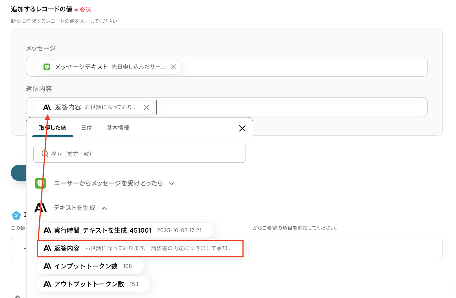Click the LINE icon in the メッセージテキスト chip
The height and width of the screenshot is (298, 456).
pyautogui.click(x=47, y=67)
